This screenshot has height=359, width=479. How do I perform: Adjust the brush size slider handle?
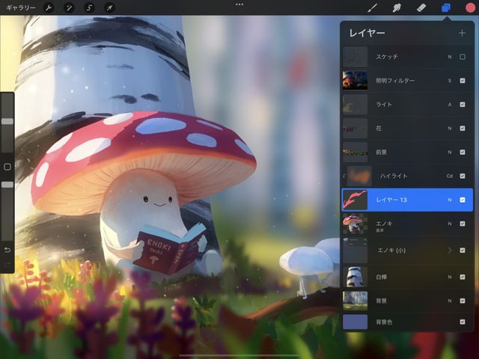pos(7,121)
